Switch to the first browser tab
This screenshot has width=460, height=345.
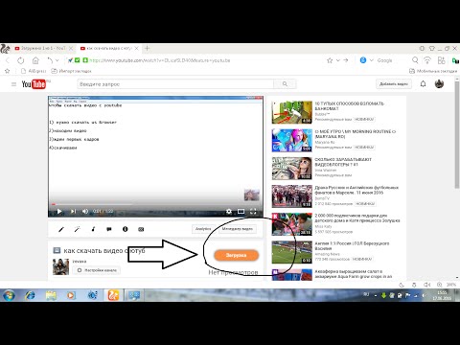click(43, 48)
